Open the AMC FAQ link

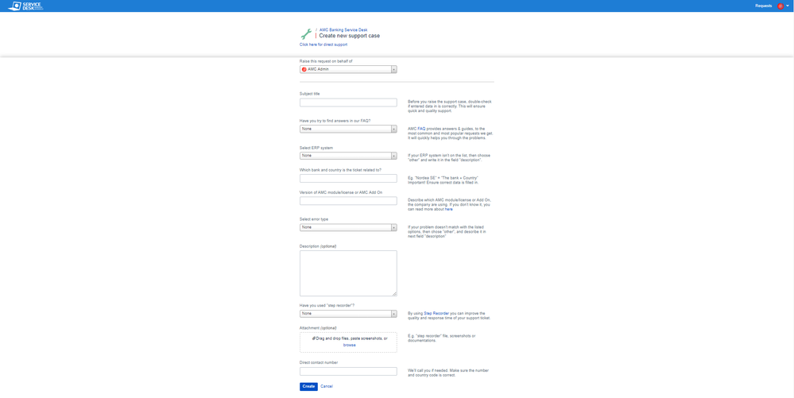pos(421,129)
